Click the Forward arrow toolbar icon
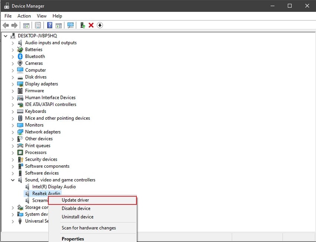 (x=14, y=25)
